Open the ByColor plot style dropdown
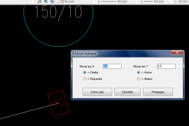 (x=183, y=2)
